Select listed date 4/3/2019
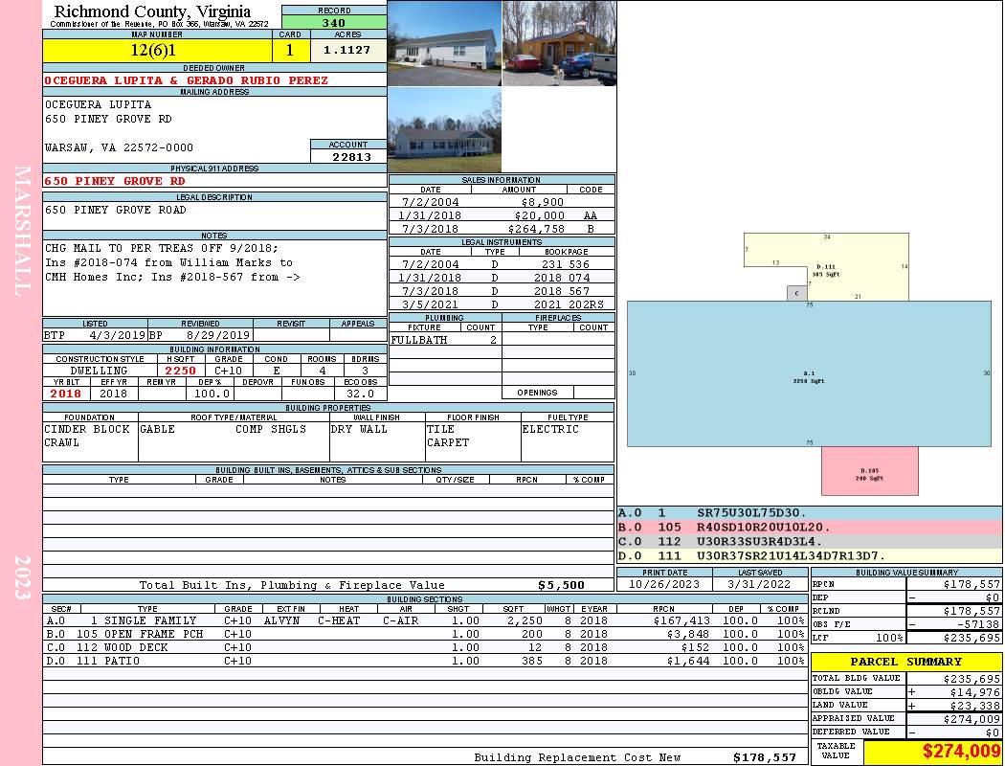The width and height of the screenshot is (1005, 766). coord(118,334)
